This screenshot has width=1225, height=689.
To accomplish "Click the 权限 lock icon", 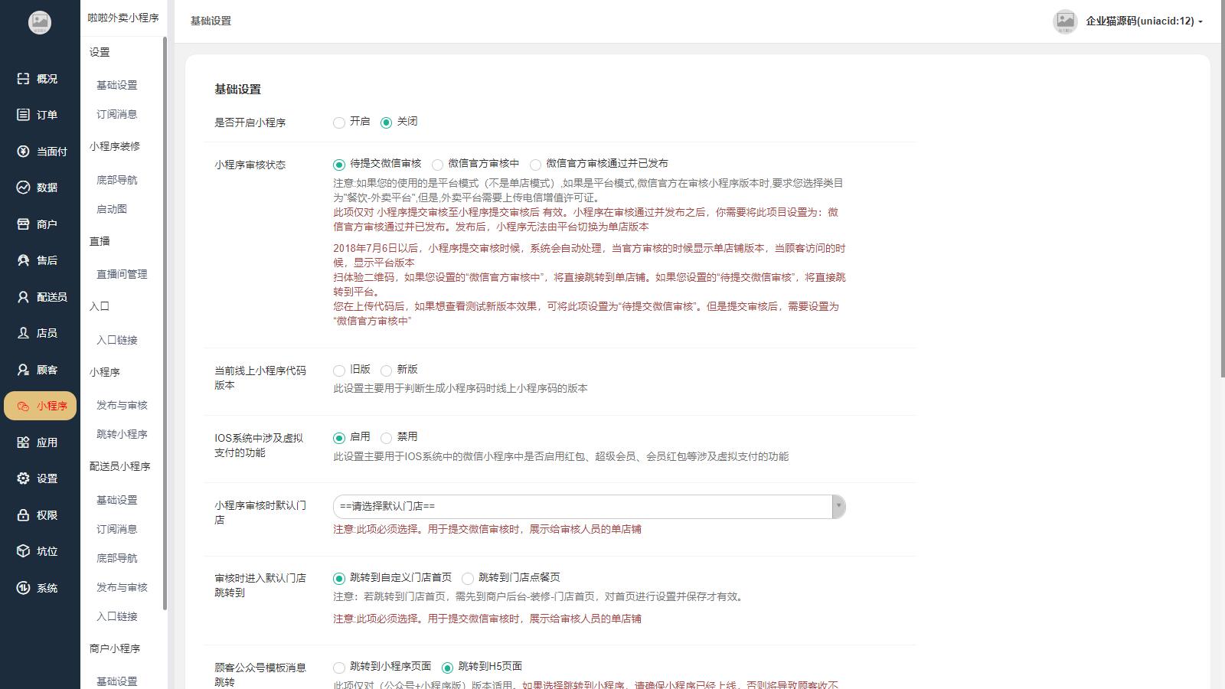I will click(x=23, y=515).
